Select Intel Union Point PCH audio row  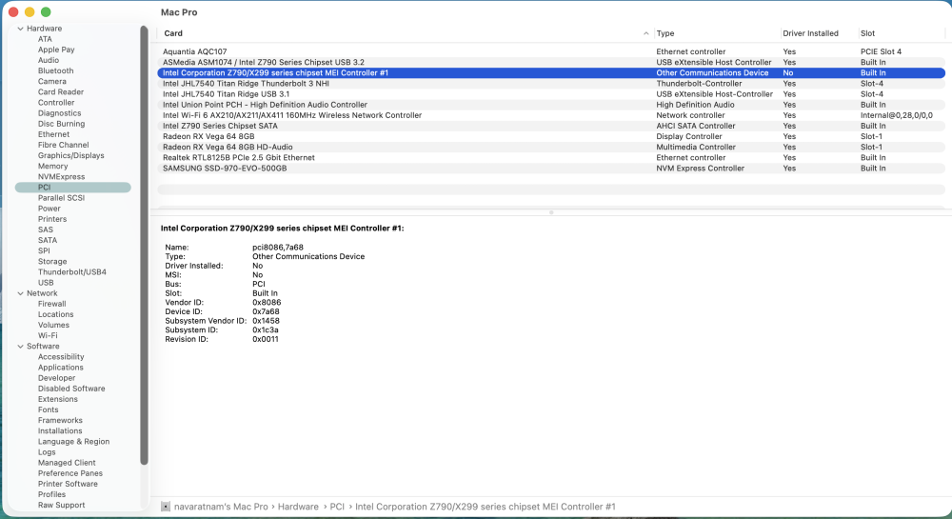pyautogui.click(x=551, y=105)
